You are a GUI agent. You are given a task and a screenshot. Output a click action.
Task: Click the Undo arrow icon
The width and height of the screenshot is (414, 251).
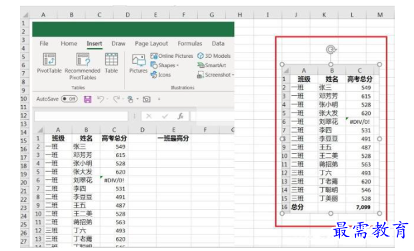(100, 99)
